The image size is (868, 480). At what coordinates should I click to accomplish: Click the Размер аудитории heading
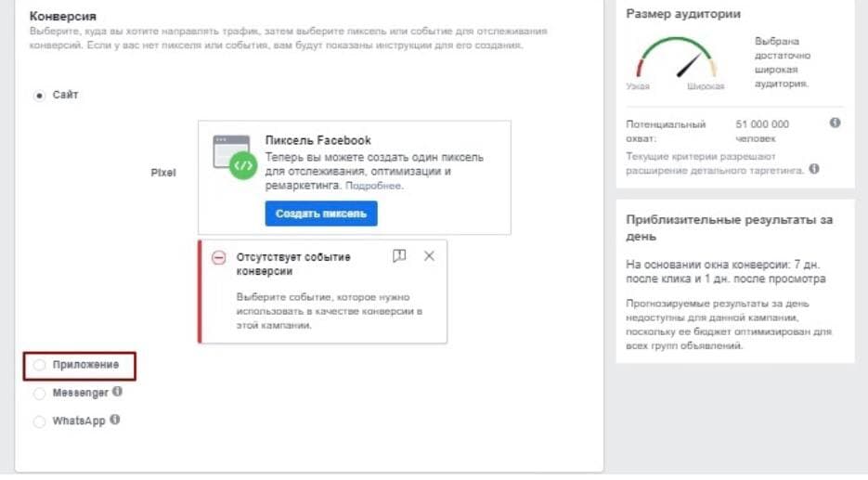[x=683, y=14]
